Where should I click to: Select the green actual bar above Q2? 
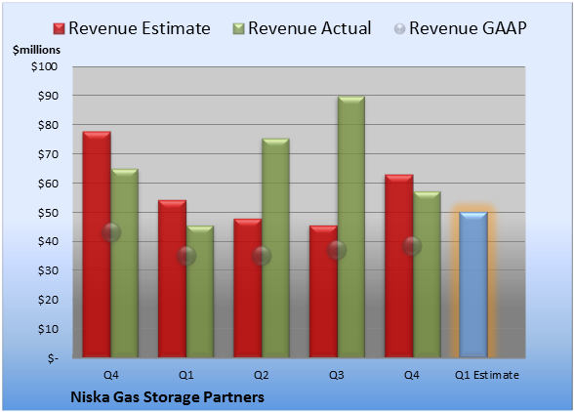tap(275, 248)
